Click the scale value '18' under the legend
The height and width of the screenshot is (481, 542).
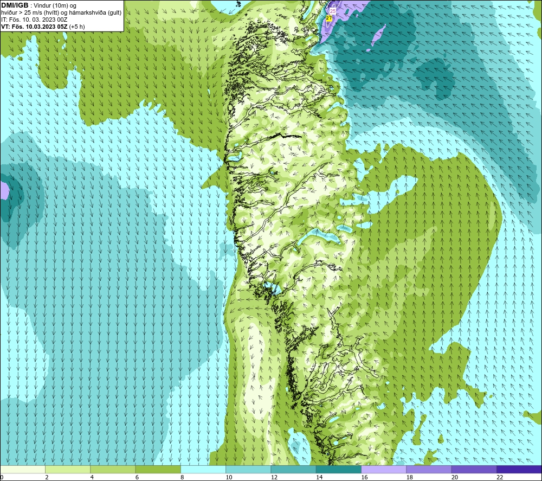point(409,477)
